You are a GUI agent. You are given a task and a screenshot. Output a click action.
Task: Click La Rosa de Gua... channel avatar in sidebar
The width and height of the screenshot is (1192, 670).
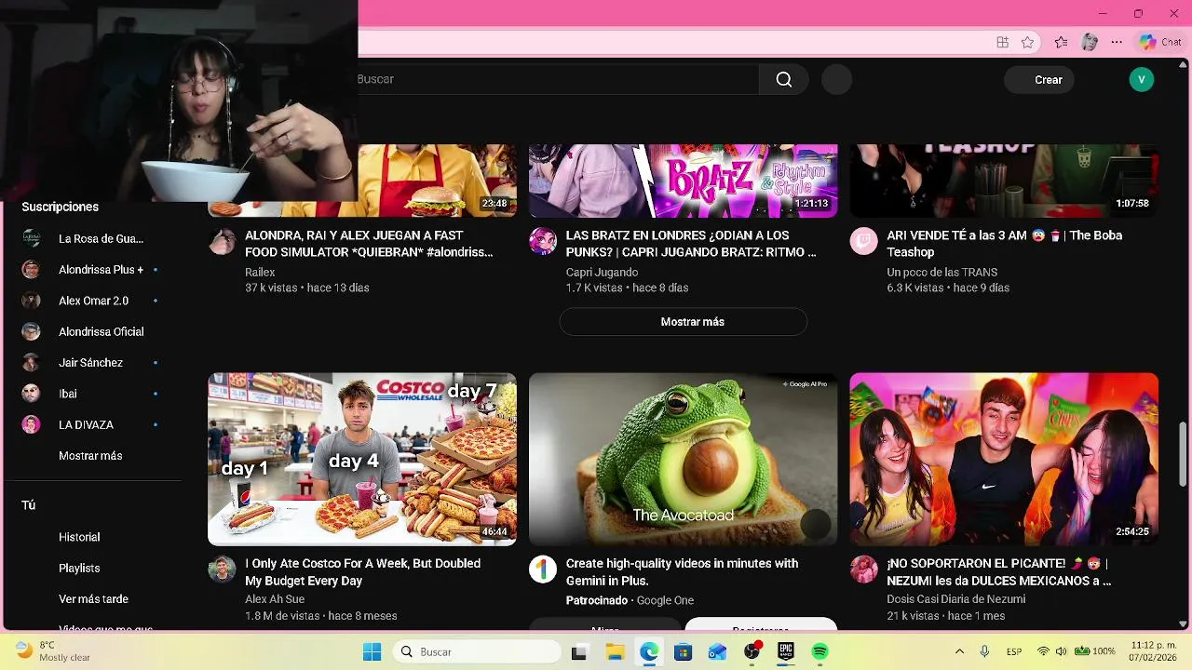(x=31, y=238)
